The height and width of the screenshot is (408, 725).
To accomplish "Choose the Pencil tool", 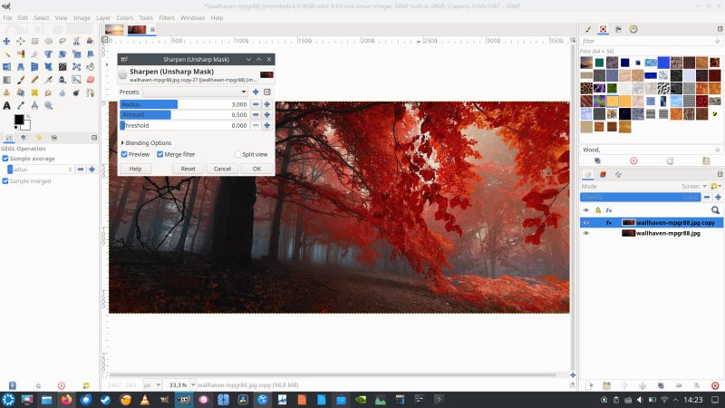I will point(34,79).
